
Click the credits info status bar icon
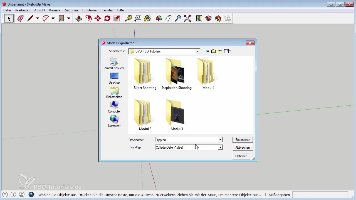click(x=13, y=194)
